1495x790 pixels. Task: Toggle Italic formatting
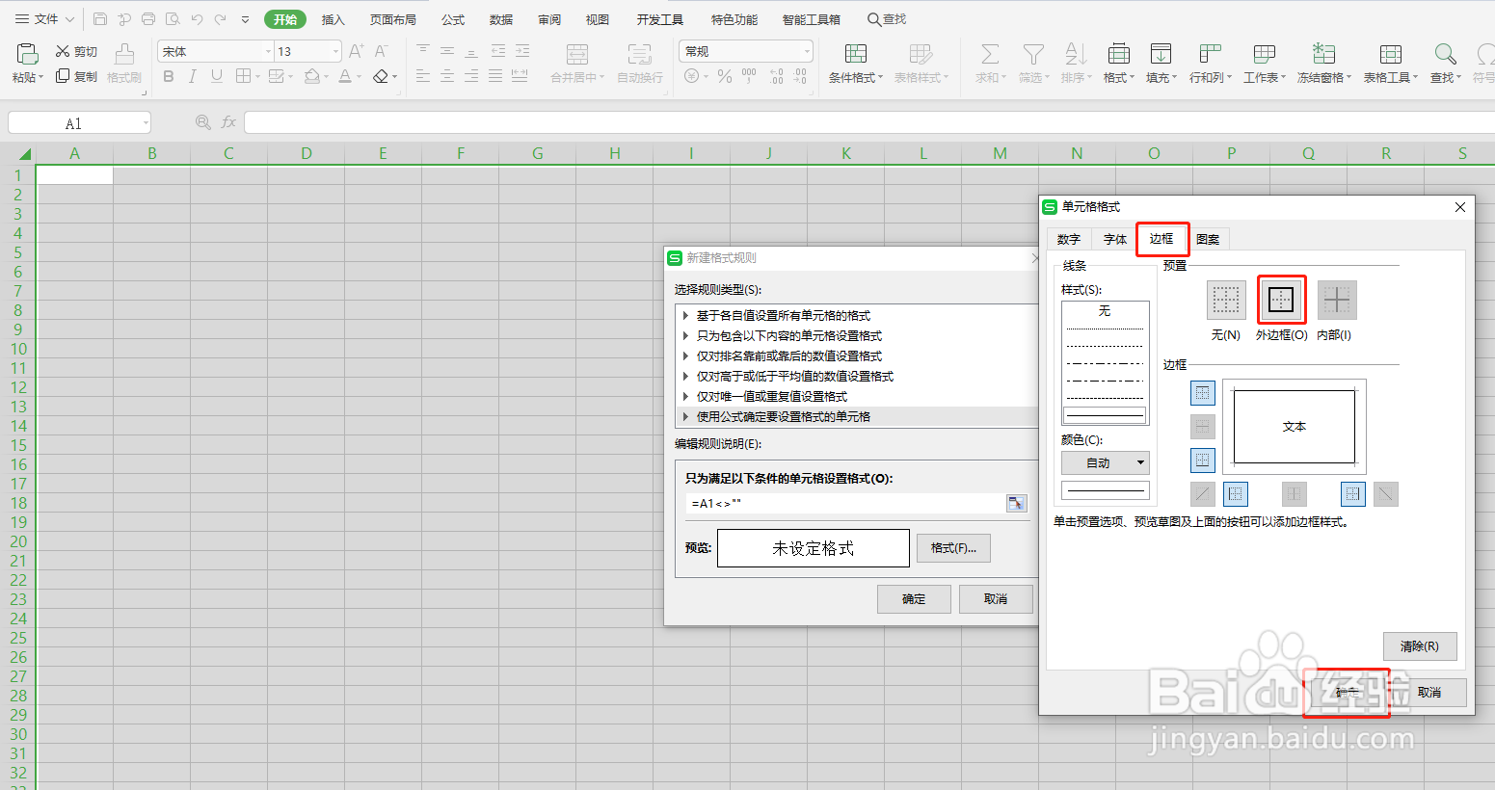coord(193,76)
